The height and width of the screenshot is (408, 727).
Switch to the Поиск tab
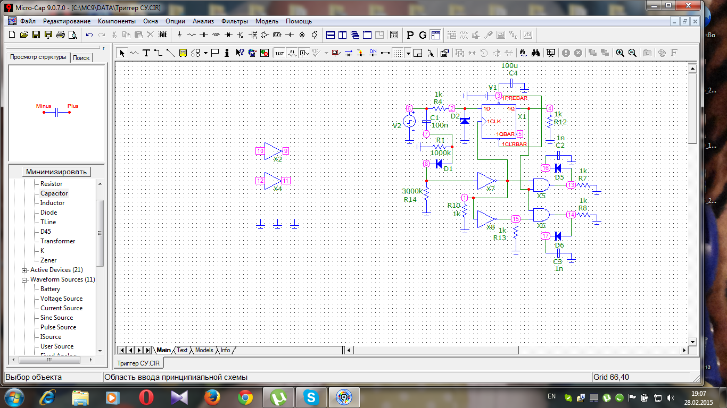(81, 57)
